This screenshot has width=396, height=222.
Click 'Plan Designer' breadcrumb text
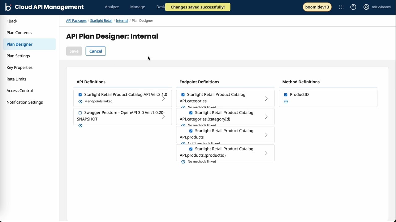pos(142,21)
